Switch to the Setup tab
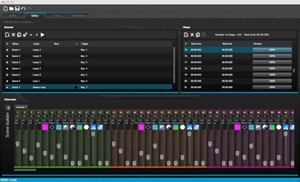The width and height of the screenshot is (300, 182). [13, 16]
